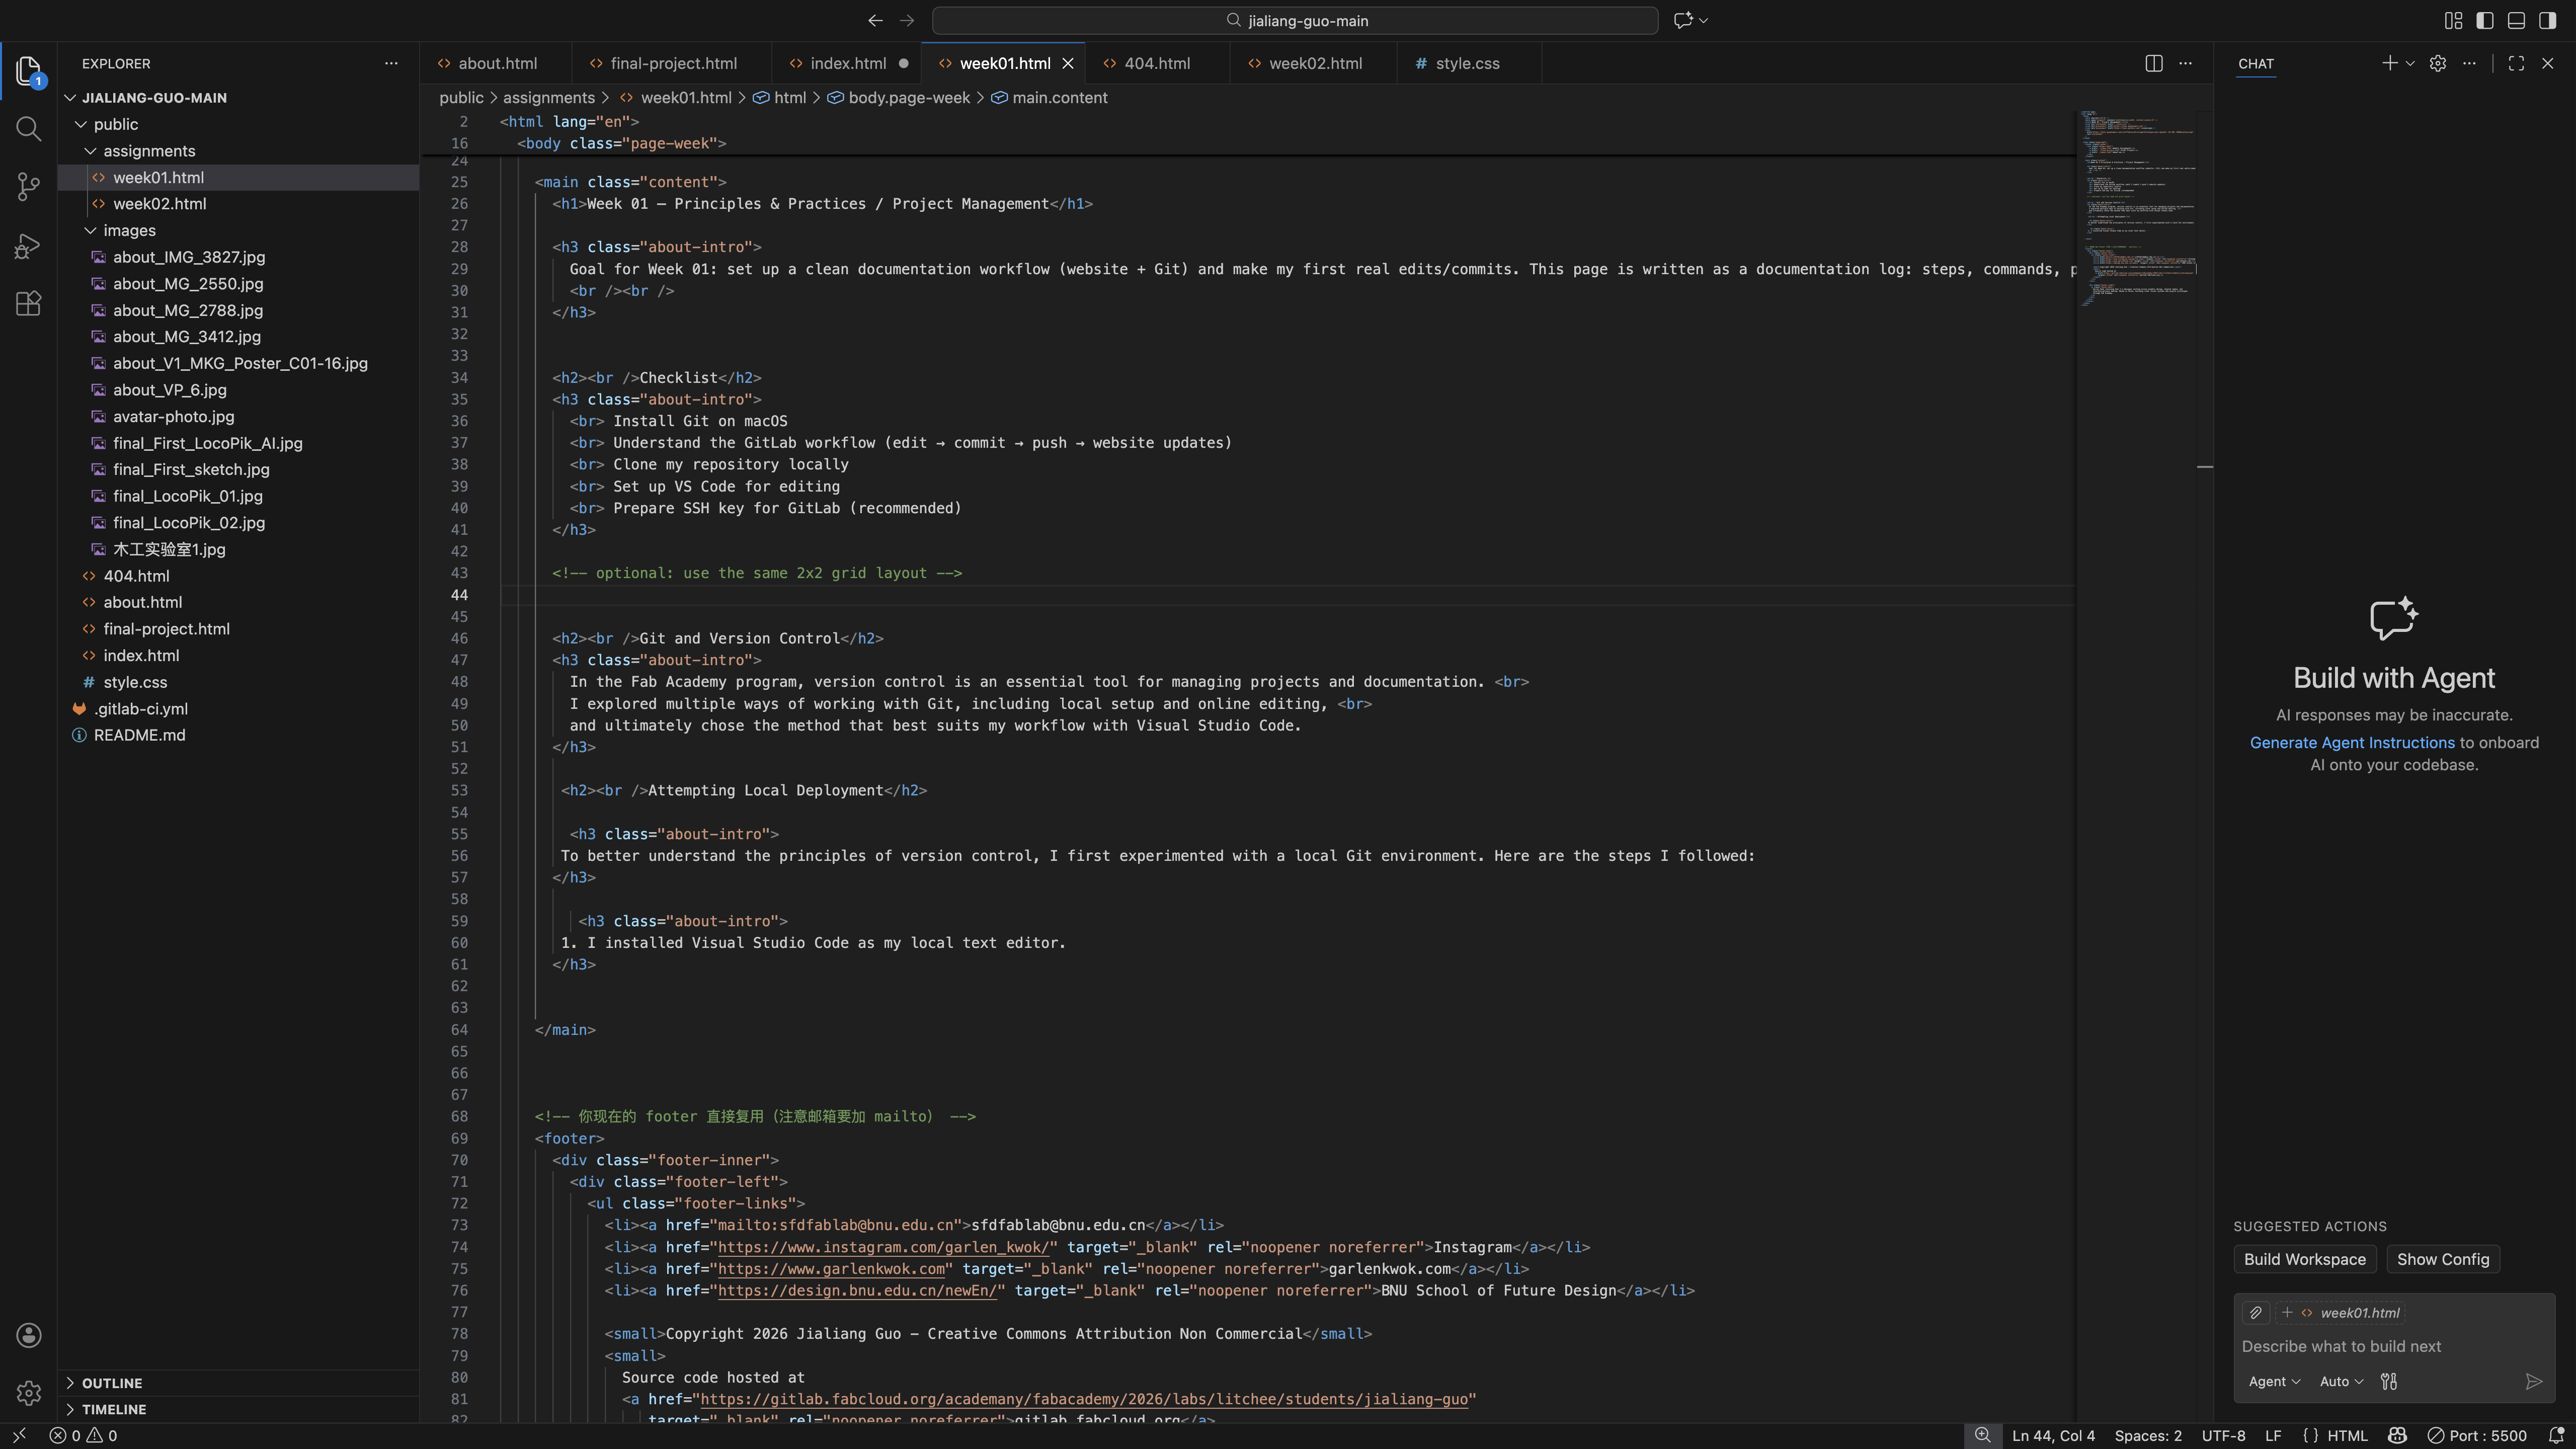Open the Search view in the activity bar
The image size is (2576, 1449).
[28, 129]
